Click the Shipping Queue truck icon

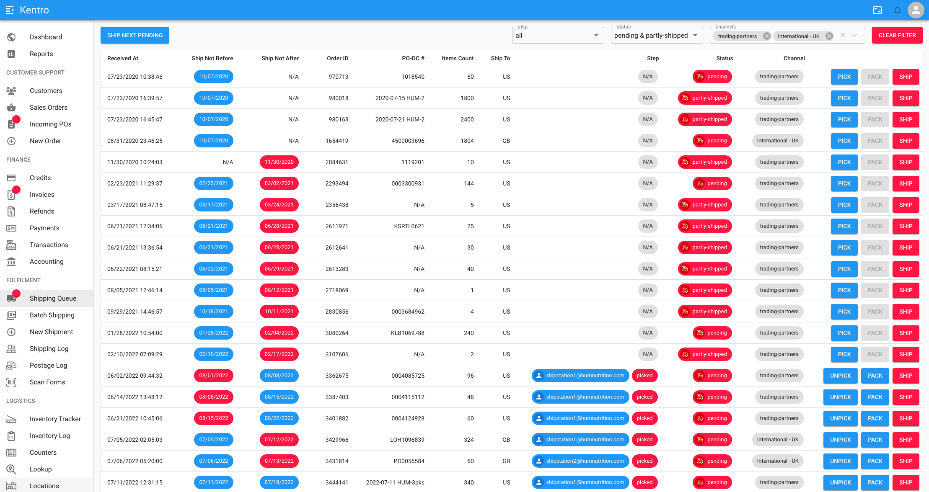click(x=11, y=298)
